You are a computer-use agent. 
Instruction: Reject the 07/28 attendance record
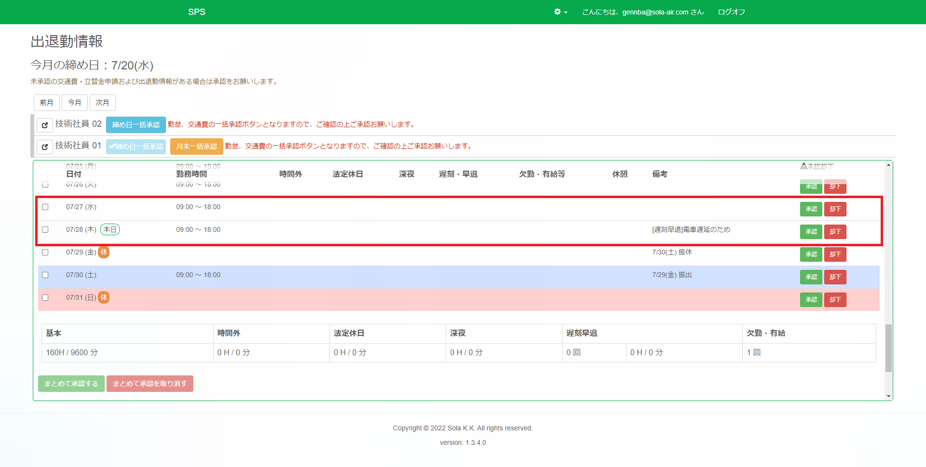coord(835,232)
